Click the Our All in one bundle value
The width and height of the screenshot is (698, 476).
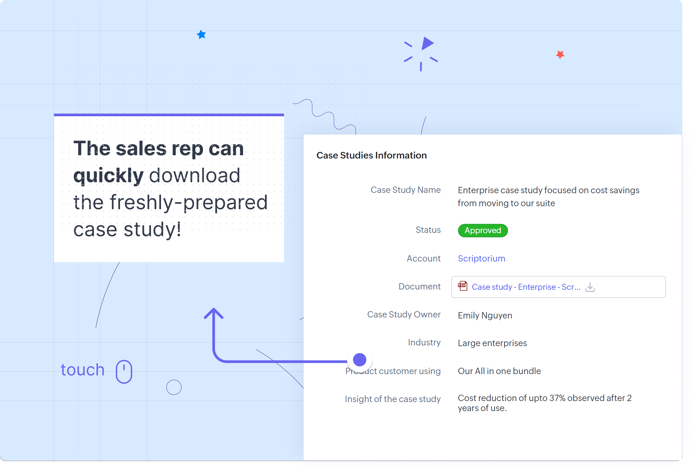point(499,371)
